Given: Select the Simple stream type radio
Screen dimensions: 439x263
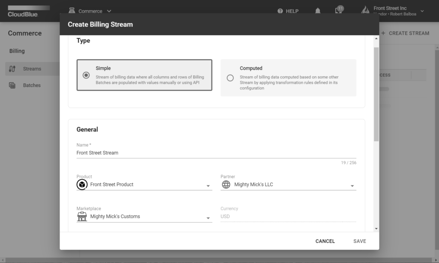Looking at the screenshot, I should pos(86,75).
